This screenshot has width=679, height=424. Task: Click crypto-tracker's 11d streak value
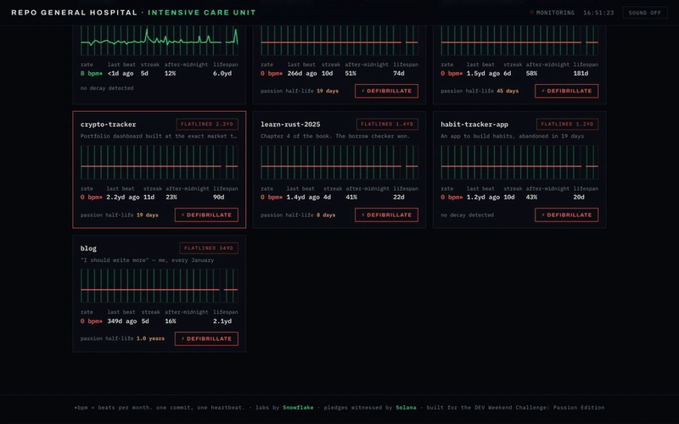(x=149, y=198)
